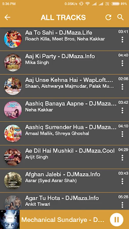Open three-dot menu for Aashiq Surrender Hua
The image size is (129, 229).
[122, 134]
